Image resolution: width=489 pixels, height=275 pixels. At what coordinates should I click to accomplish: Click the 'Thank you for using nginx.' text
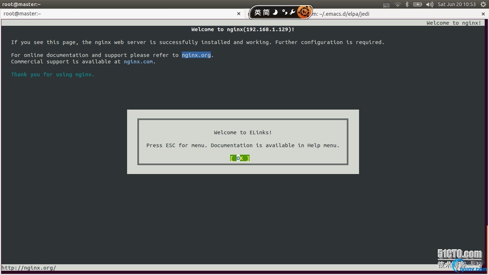coord(53,74)
